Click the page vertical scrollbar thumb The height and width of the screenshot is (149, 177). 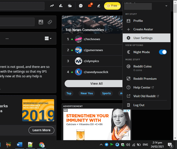tap(175, 8)
